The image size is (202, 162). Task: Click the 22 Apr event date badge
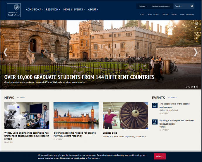155,122
